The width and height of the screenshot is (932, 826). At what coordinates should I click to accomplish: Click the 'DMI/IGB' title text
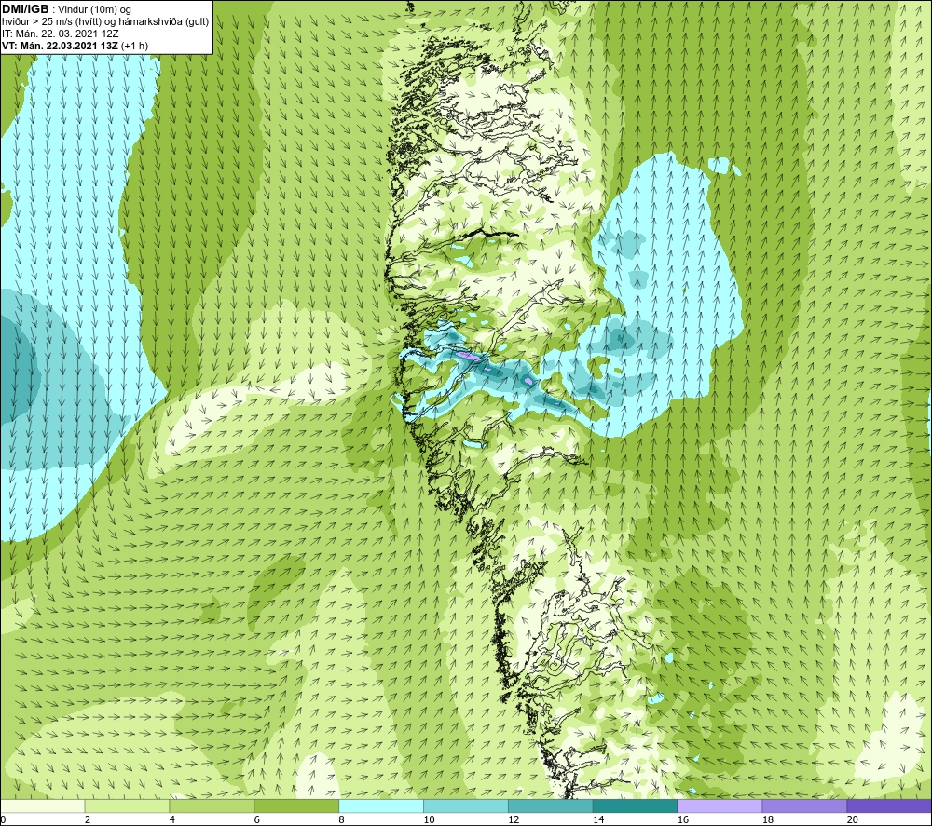point(25,9)
